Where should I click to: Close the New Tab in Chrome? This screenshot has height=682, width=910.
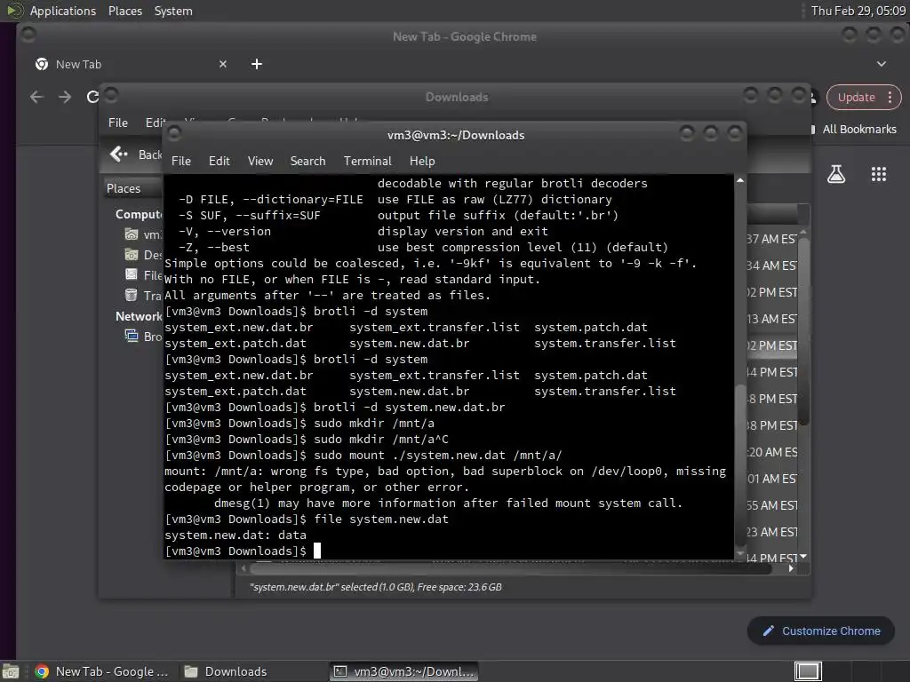point(223,64)
